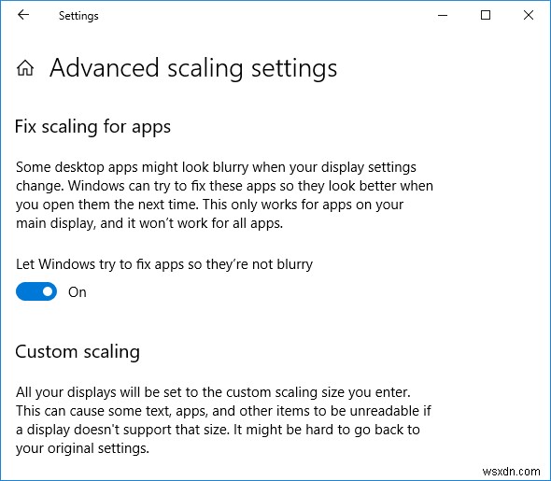Maximize the Settings window
Viewport: 551px width, 481px height.
[x=486, y=15]
